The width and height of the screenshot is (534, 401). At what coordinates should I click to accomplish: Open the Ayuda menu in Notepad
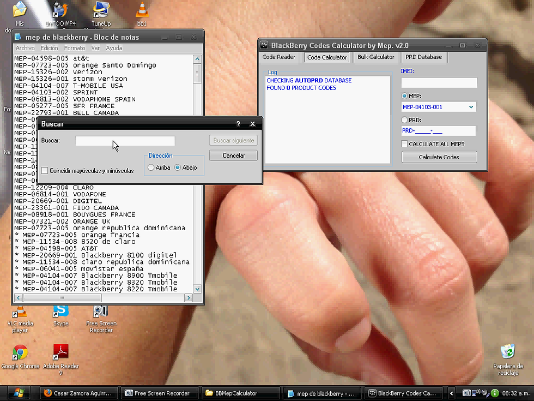tap(114, 48)
